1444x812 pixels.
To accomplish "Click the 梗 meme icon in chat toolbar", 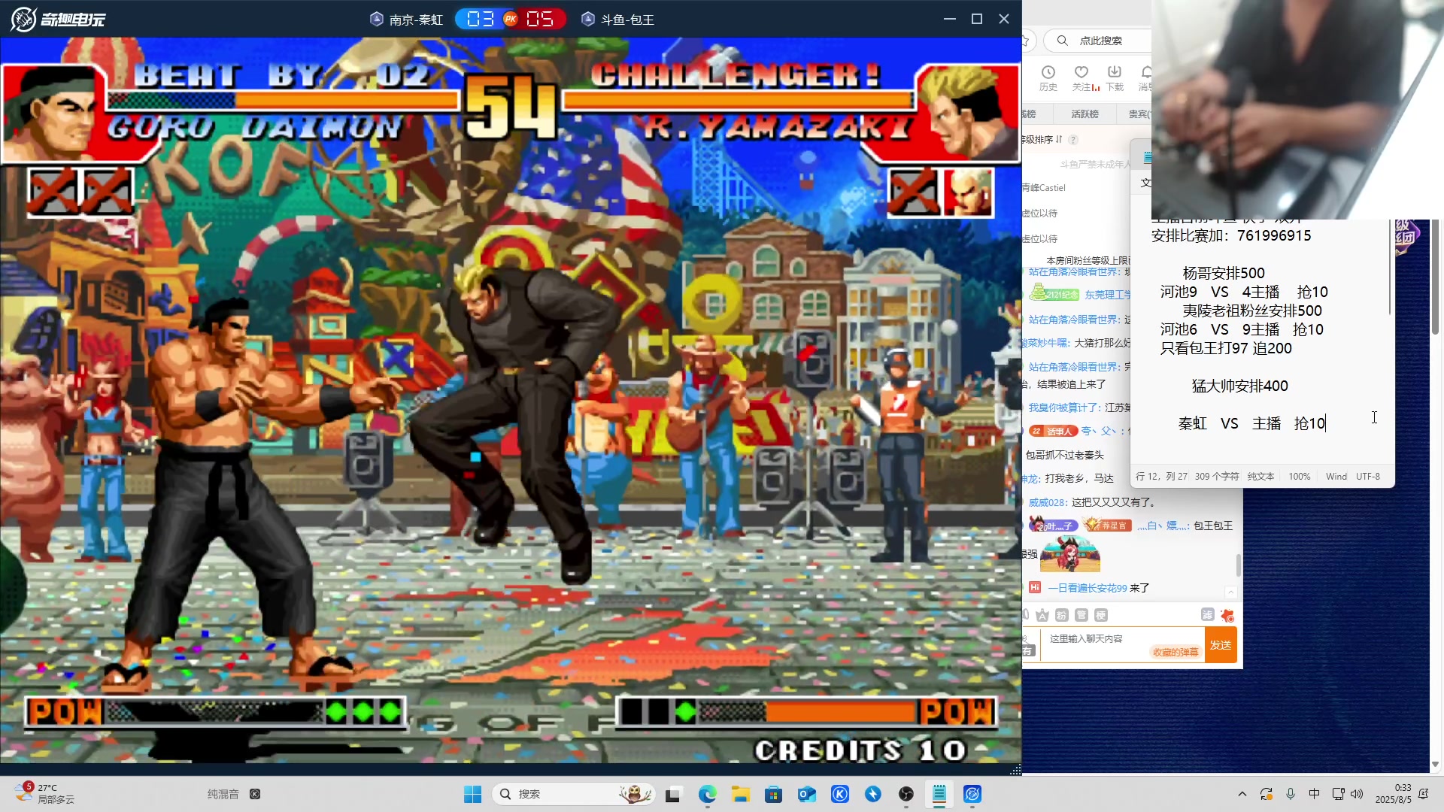I will point(1101,615).
